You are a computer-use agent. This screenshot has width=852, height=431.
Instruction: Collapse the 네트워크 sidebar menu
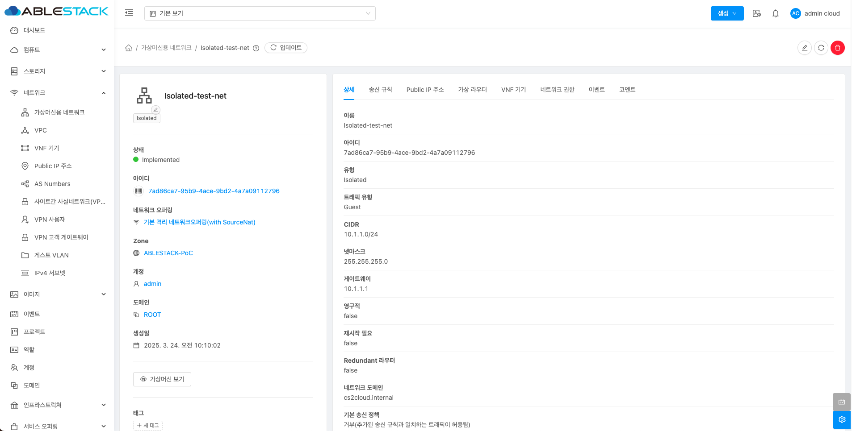click(58, 93)
